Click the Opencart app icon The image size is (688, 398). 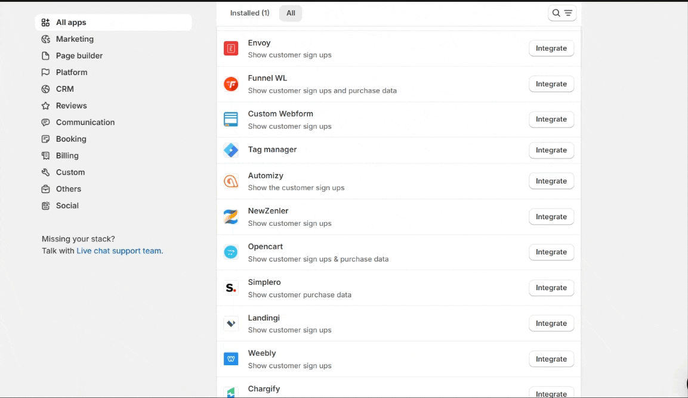point(231,252)
